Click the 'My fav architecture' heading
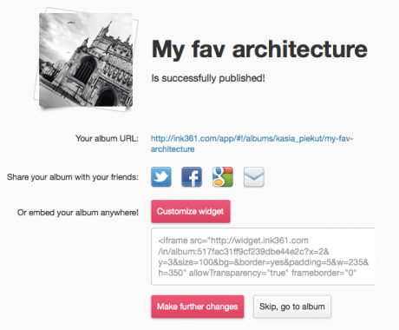Image resolution: width=399 pixels, height=330 pixels. (259, 49)
